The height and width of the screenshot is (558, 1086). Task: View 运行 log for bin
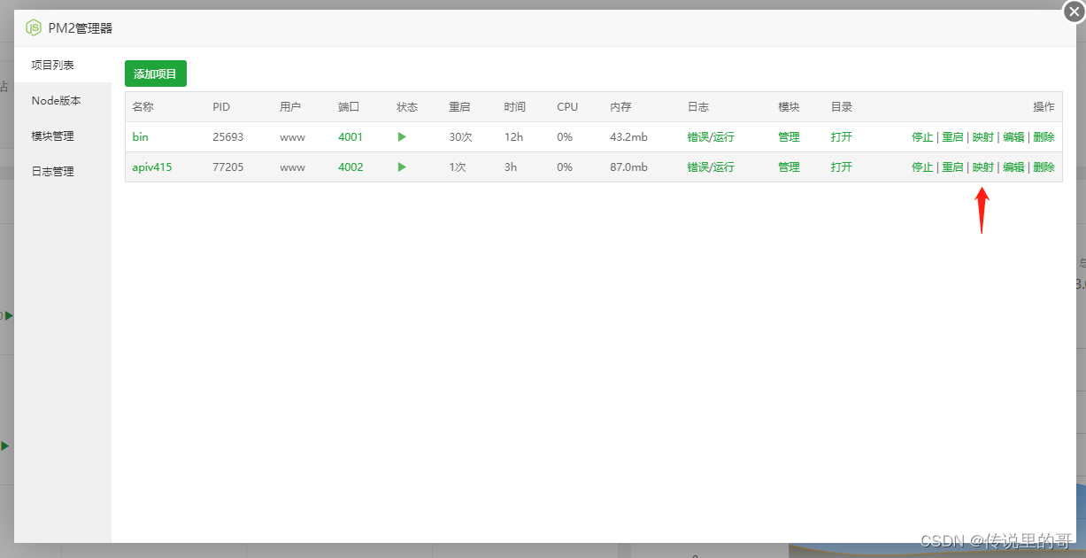[724, 137]
